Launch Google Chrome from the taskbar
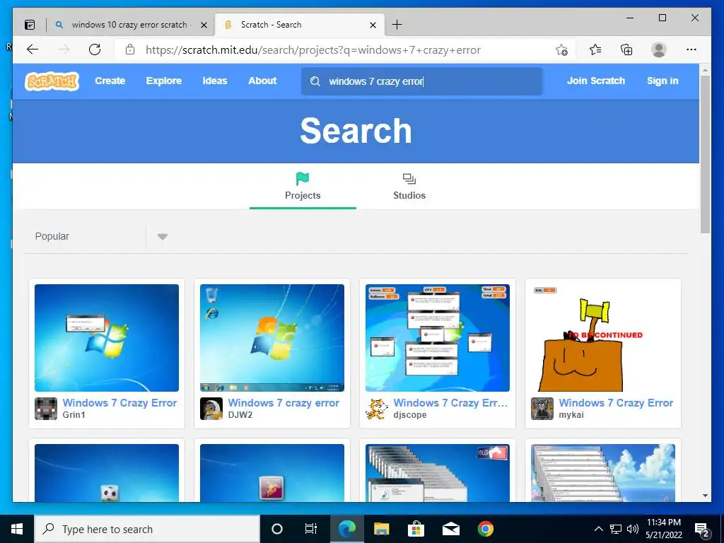724x543 pixels. [485, 529]
